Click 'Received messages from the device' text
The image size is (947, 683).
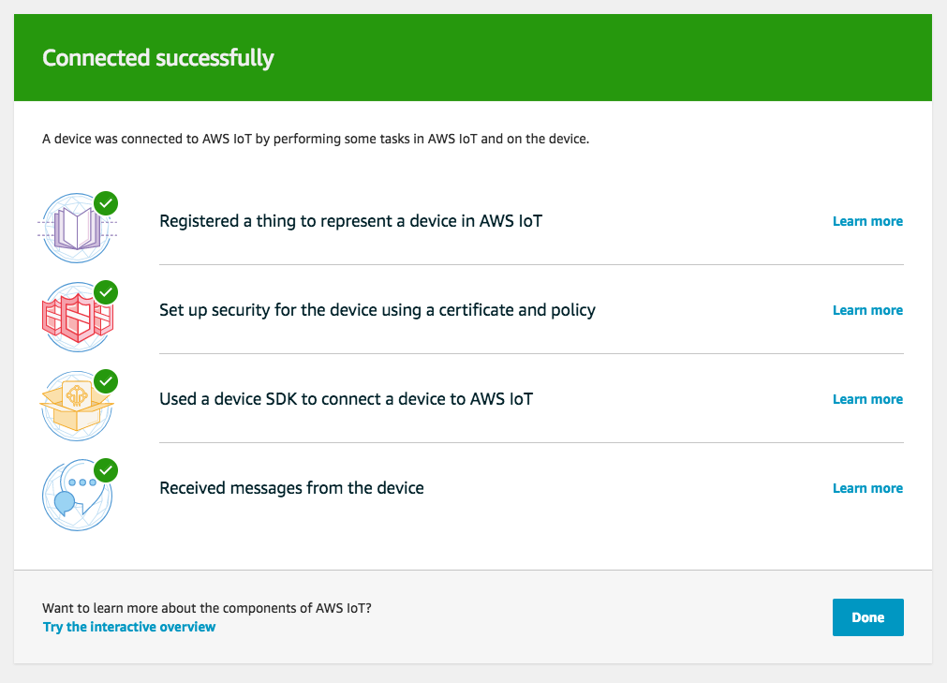tap(291, 488)
